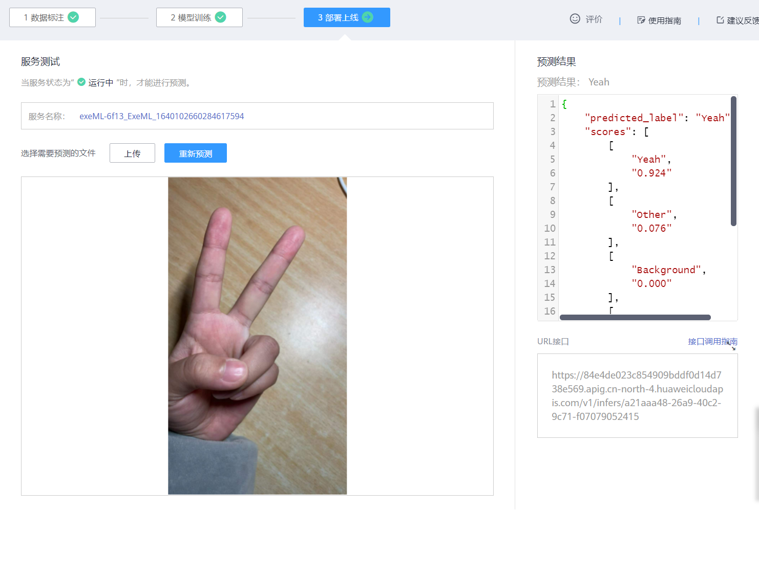Image resolution: width=759 pixels, height=576 pixels.
Task: Open 接口调用指南 API guide link
Action: pos(712,341)
